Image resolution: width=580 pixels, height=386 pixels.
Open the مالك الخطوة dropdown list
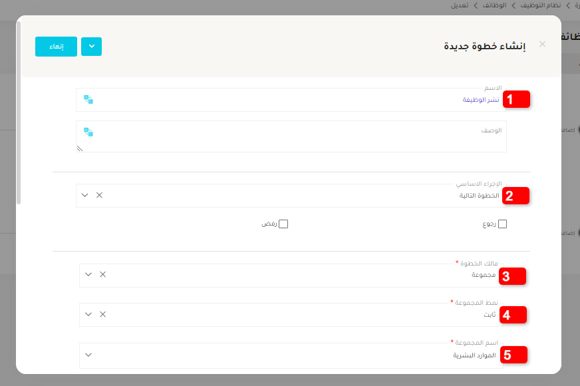[88, 274]
